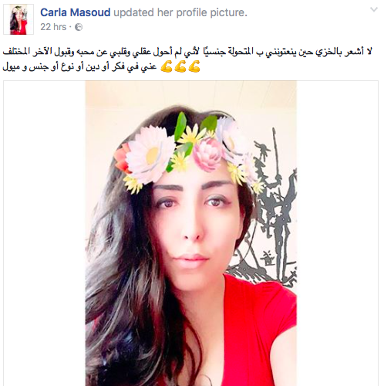Click the pink rose in the flower crown
Screen dimensions: 384x386
pyautogui.click(x=207, y=154)
